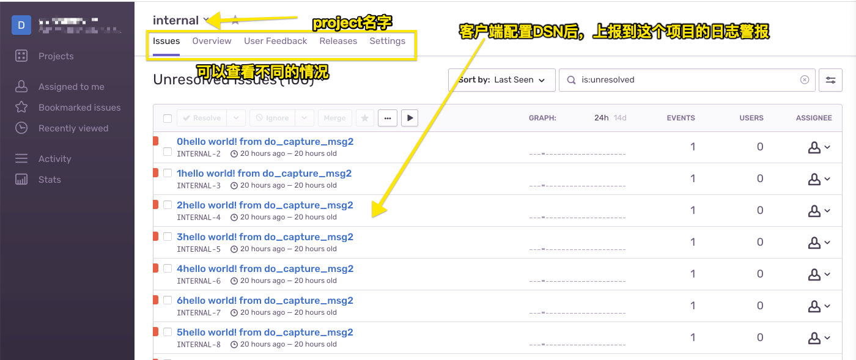Bookmark selected issues with toolbar star

tap(365, 118)
